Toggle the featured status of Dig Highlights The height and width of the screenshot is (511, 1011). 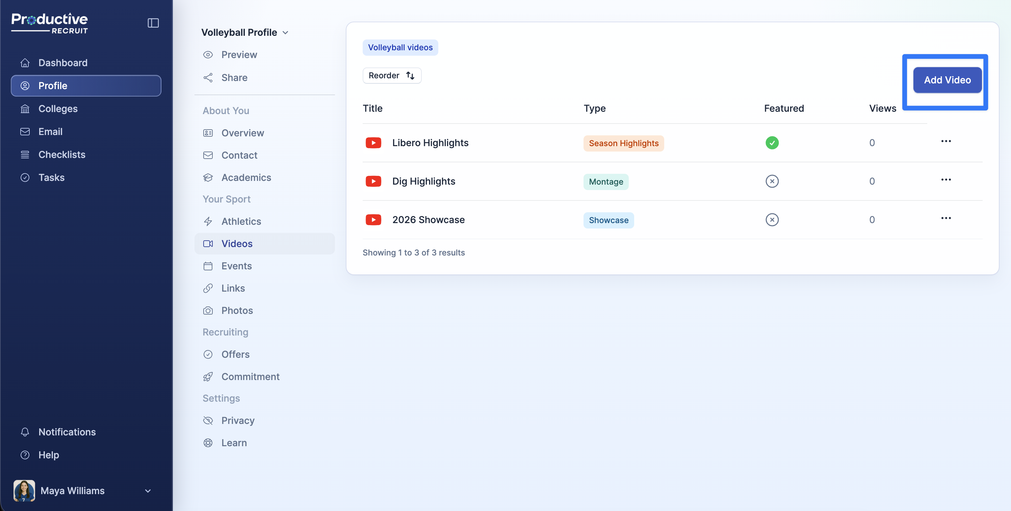coord(772,181)
